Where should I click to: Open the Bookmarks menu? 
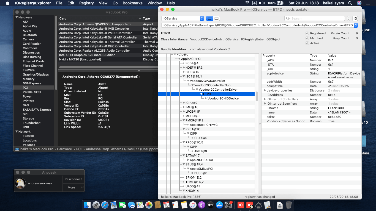click(x=133, y=3)
